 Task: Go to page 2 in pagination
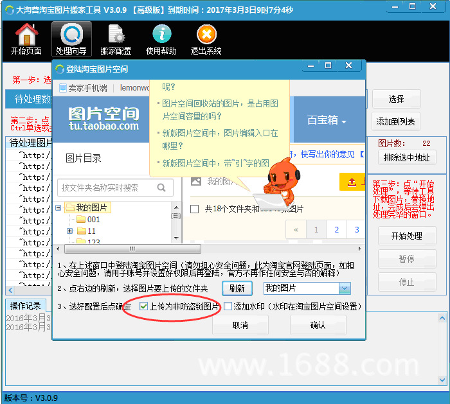336,230
